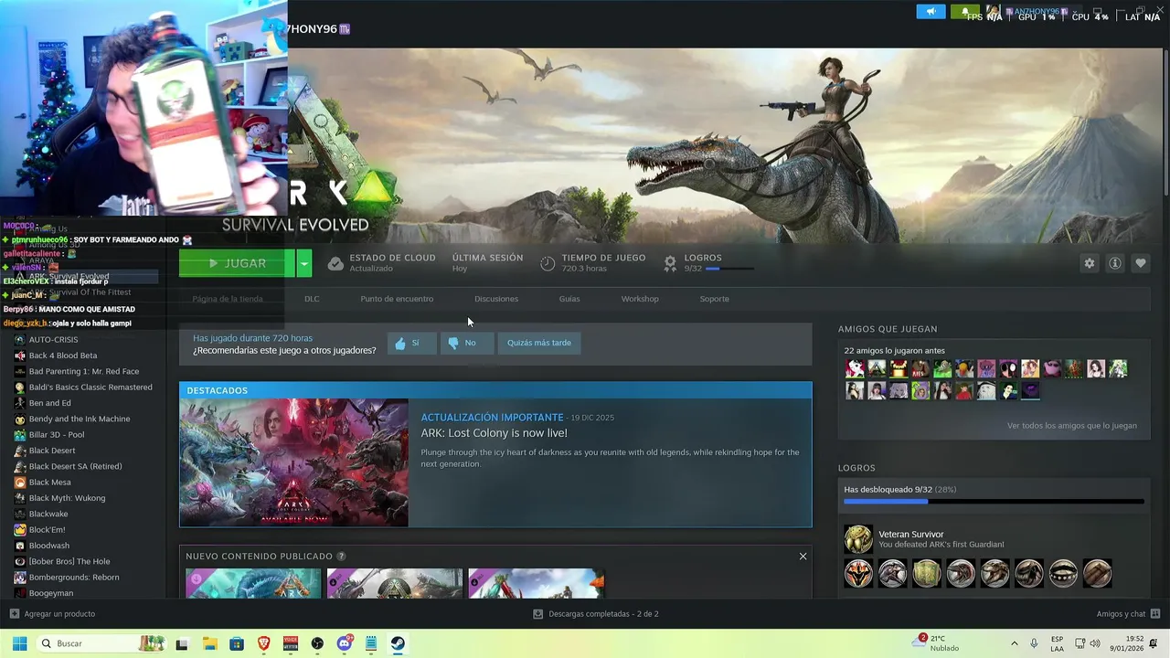Screen dimensions: 1170x658
Task: Click the spiked collar achievement icon
Action: click(x=1063, y=574)
